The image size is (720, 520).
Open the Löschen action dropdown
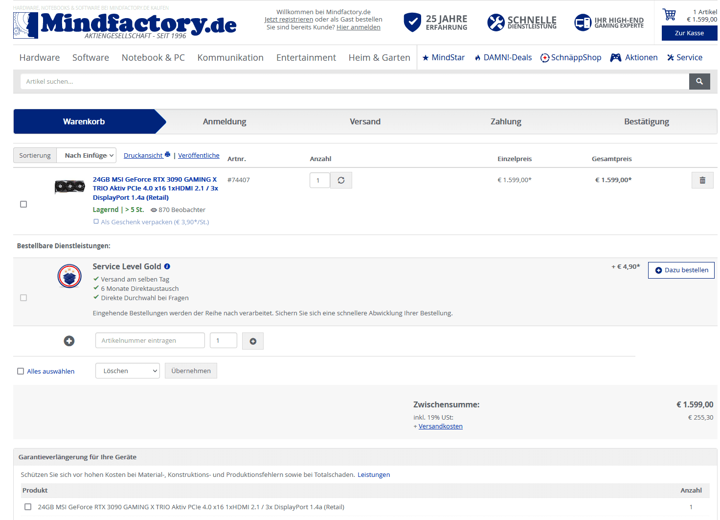coord(128,371)
